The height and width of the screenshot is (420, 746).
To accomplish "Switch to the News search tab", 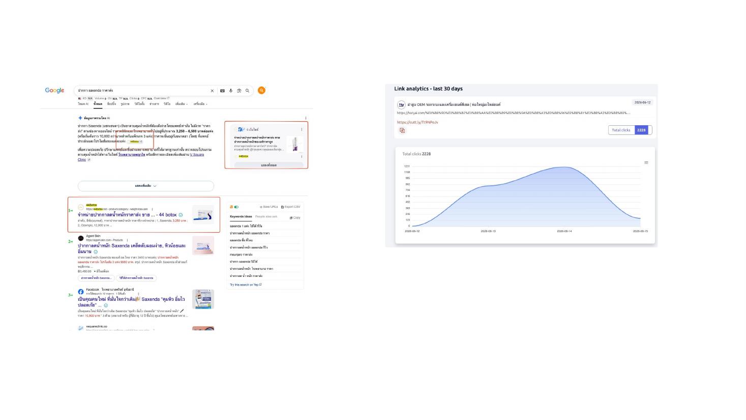I will [x=154, y=104].
